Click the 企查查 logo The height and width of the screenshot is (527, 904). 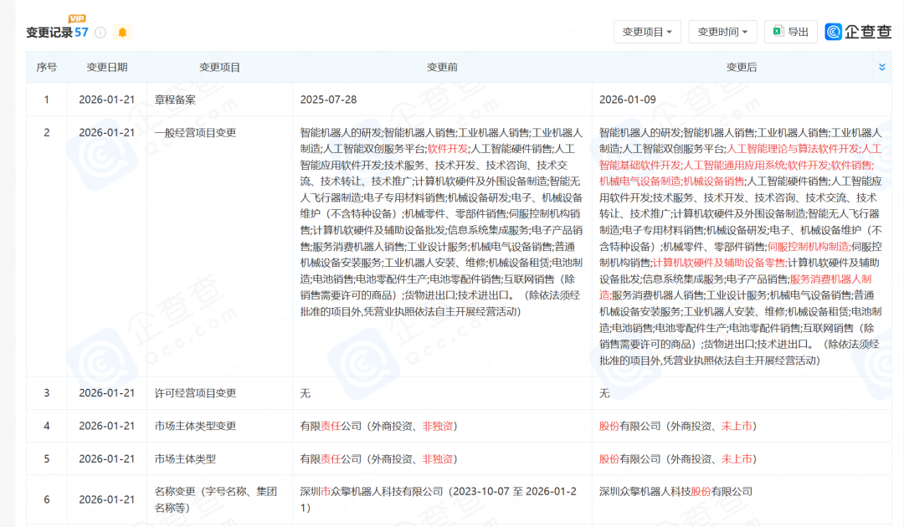pyautogui.click(x=859, y=32)
